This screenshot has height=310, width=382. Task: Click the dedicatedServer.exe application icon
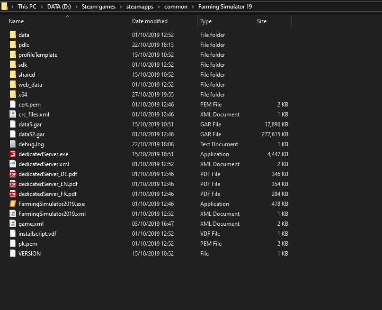[13, 154]
